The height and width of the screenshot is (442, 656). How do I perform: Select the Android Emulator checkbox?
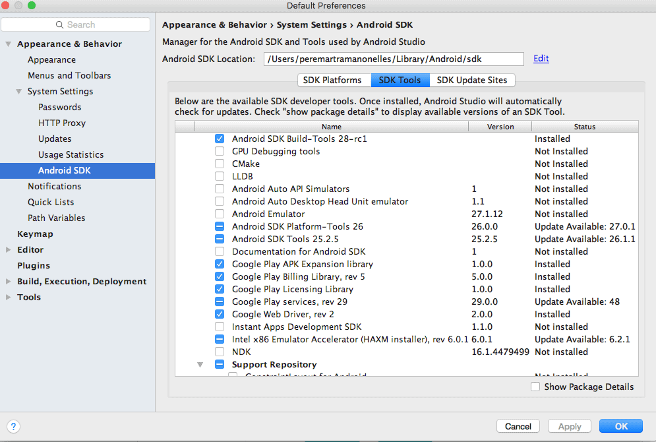[220, 214]
